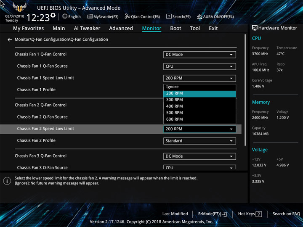Switch to the Boot tab
The width and height of the screenshot is (303, 227).
tap(175, 29)
